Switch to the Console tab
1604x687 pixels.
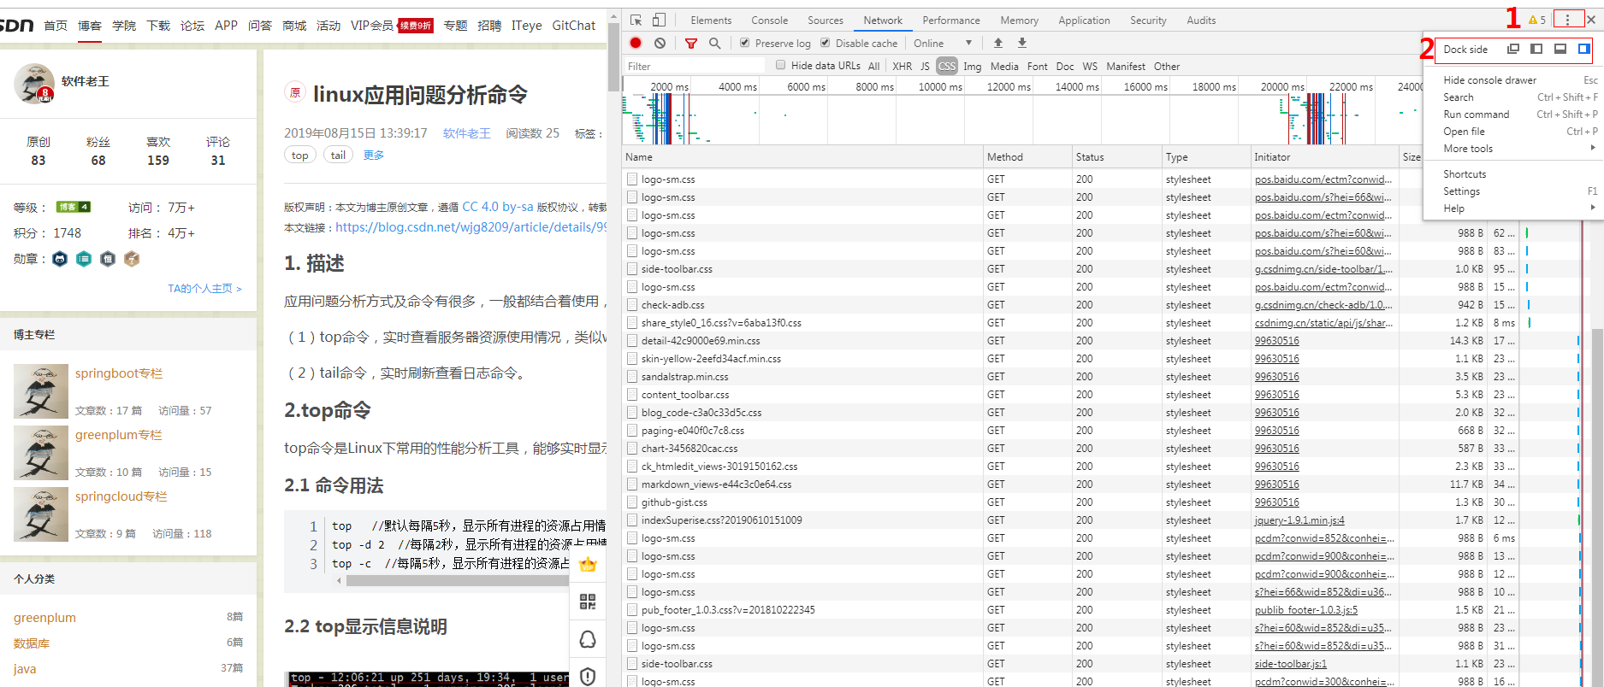click(x=770, y=21)
